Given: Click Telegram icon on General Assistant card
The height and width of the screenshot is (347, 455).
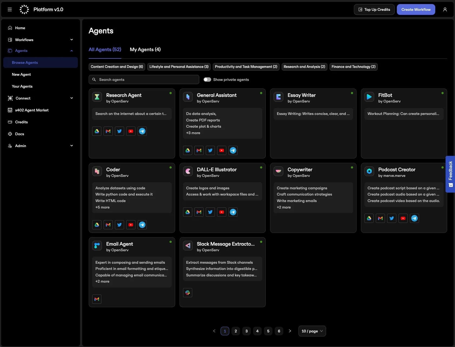Looking at the screenshot, I should point(233,150).
